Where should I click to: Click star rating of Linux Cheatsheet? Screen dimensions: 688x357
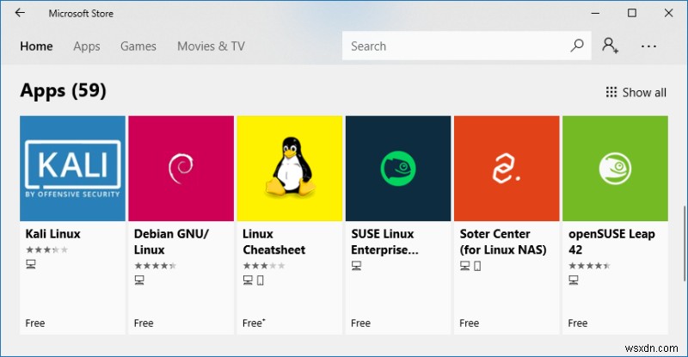point(264,266)
